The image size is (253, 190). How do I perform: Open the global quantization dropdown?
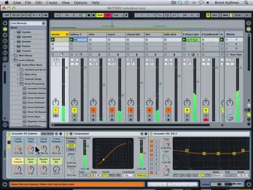(x=118, y=15)
